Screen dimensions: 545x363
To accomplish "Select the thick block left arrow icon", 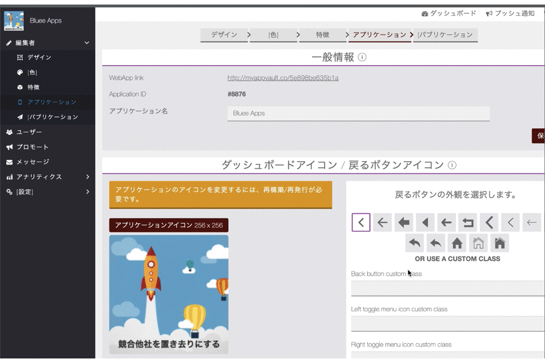I will coord(404,223).
